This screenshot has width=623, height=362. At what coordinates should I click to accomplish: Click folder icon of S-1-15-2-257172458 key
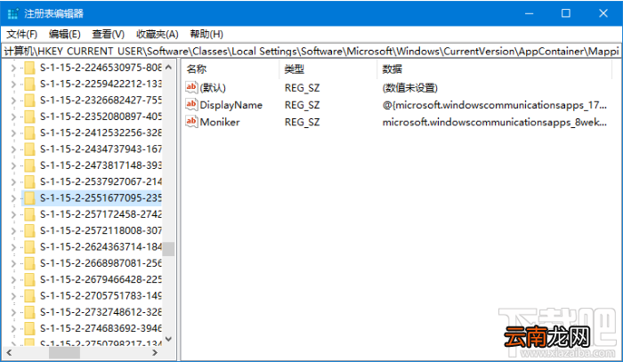coord(29,214)
